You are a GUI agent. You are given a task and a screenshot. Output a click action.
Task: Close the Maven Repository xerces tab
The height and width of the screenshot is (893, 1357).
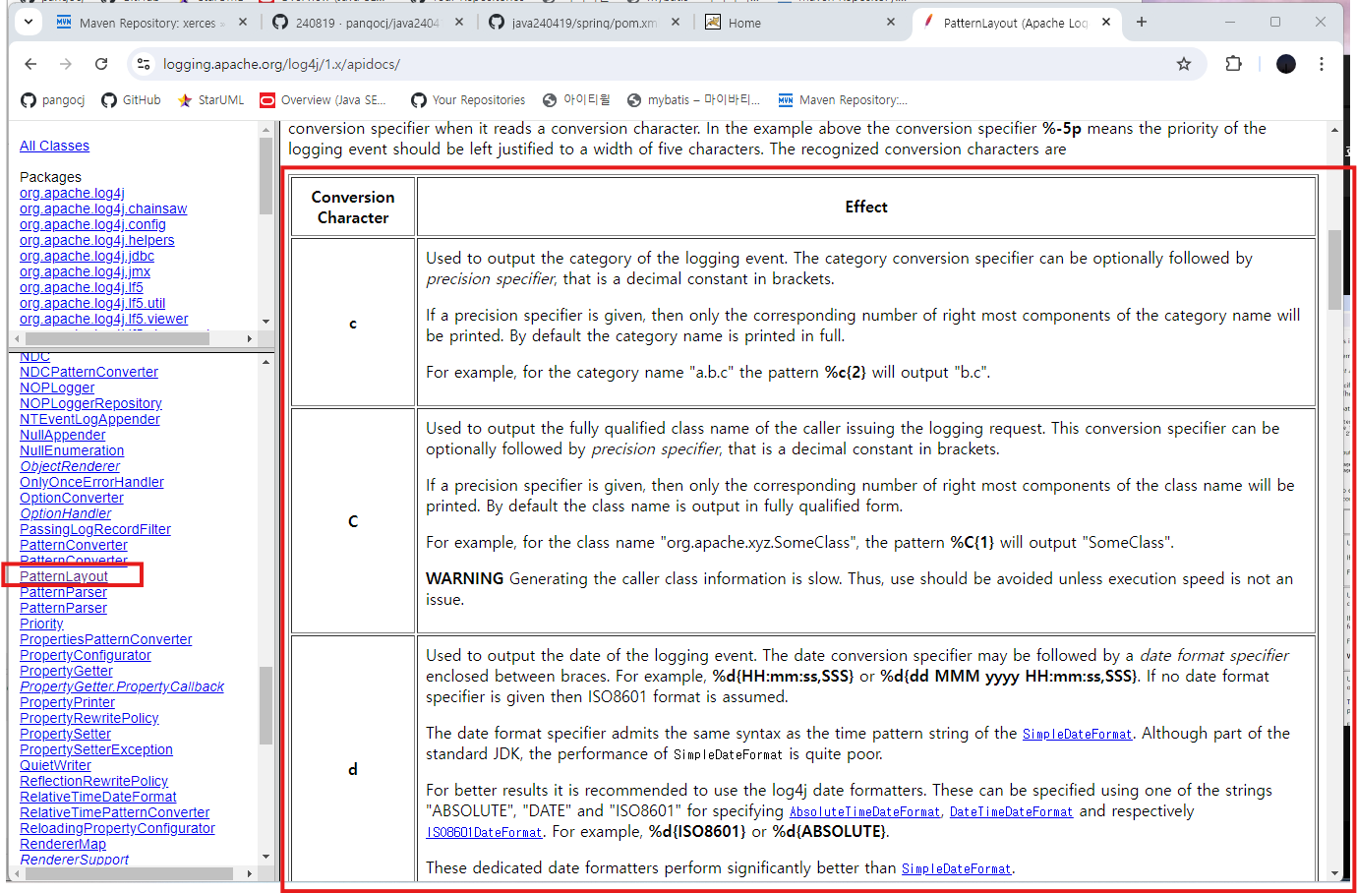[x=243, y=22]
